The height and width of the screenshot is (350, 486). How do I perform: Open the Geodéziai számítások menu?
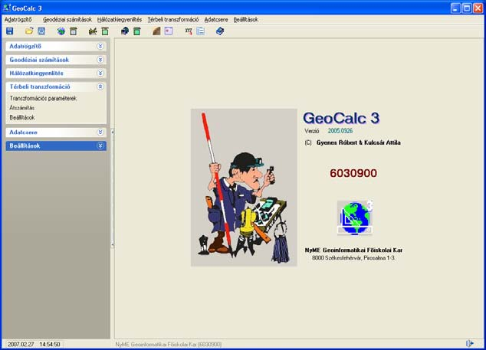67,19
